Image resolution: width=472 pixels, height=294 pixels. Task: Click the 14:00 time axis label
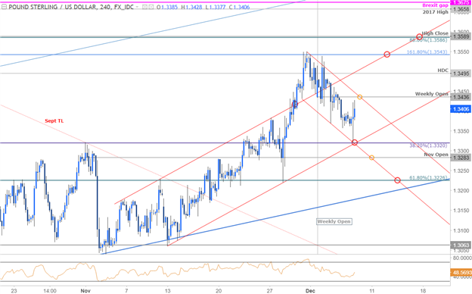(x=50, y=290)
